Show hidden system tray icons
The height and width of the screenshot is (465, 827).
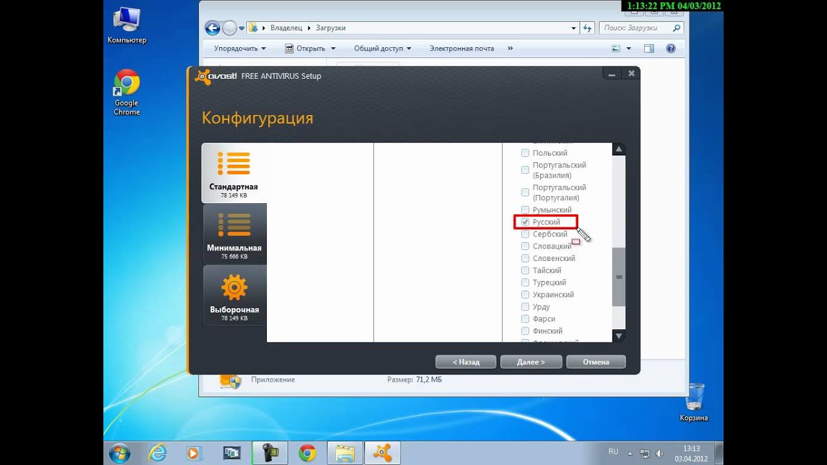631,453
